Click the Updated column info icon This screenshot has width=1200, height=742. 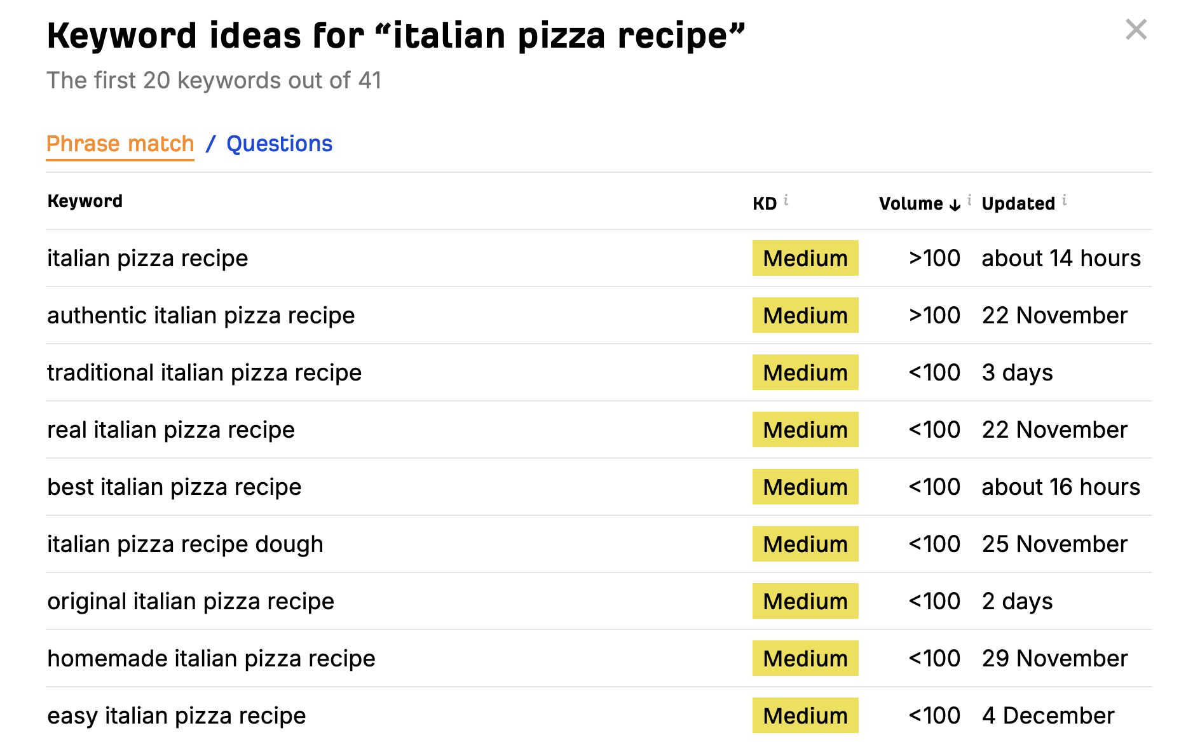(x=1064, y=199)
